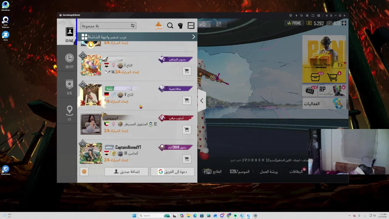Open the Zona desktop shortcut
The height and width of the screenshot is (219, 389).
point(5,36)
